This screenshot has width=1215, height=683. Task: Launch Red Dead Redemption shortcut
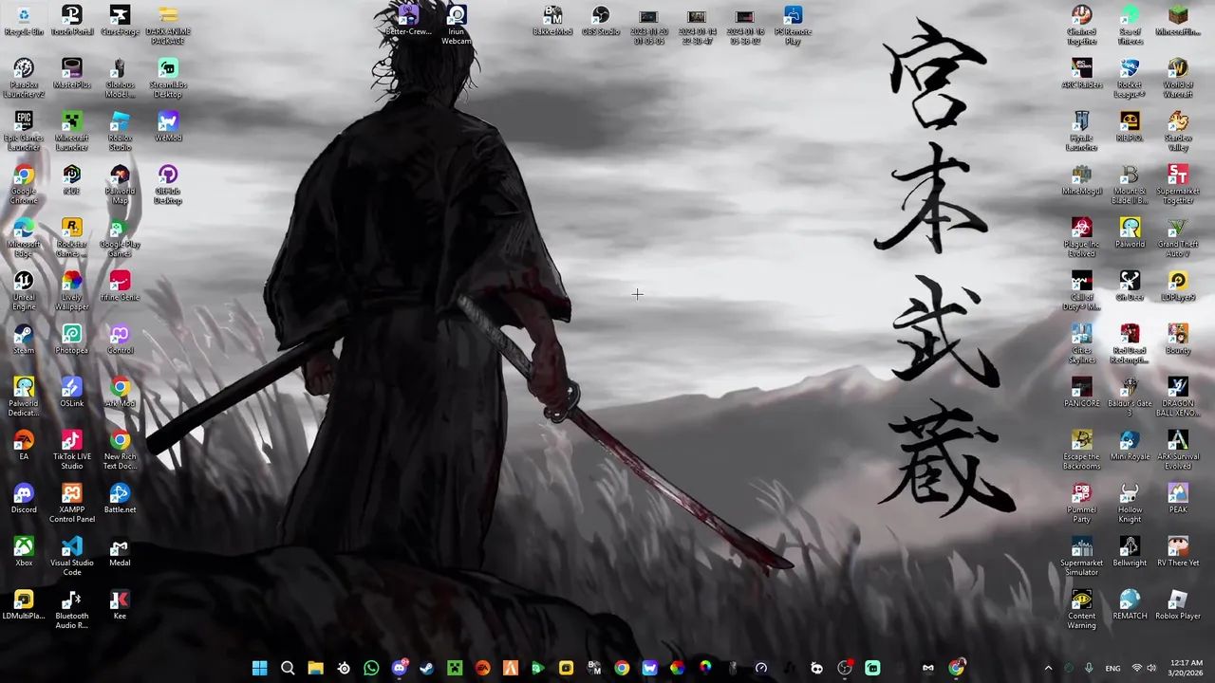point(1130,343)
